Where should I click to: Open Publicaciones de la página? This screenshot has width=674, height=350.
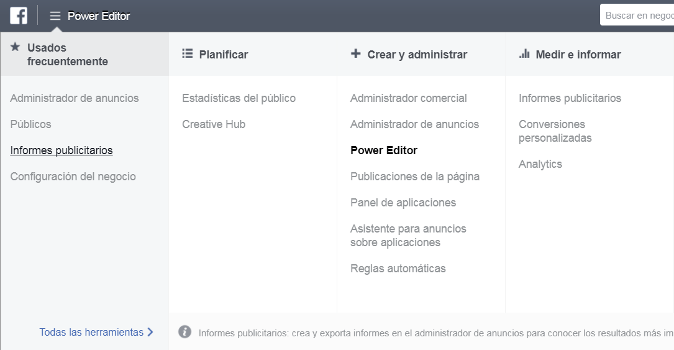[415, 177]
